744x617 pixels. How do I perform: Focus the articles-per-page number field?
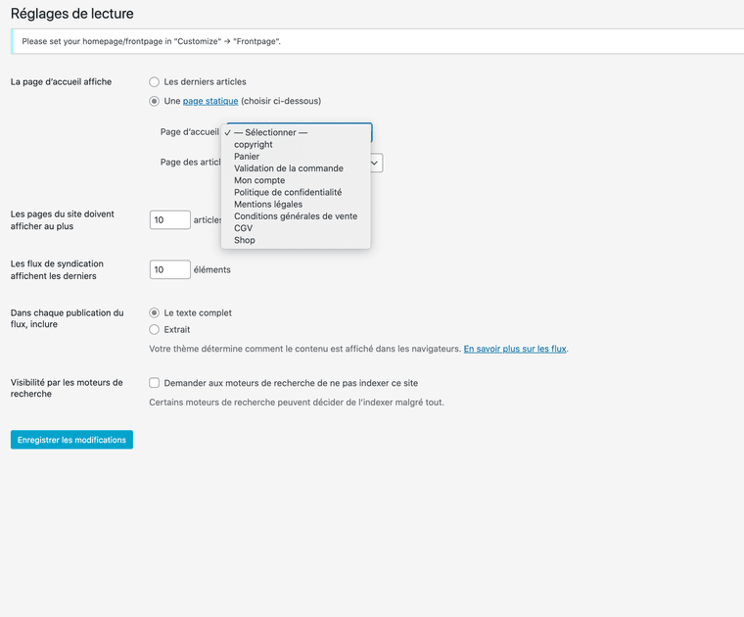coord(169,220)
